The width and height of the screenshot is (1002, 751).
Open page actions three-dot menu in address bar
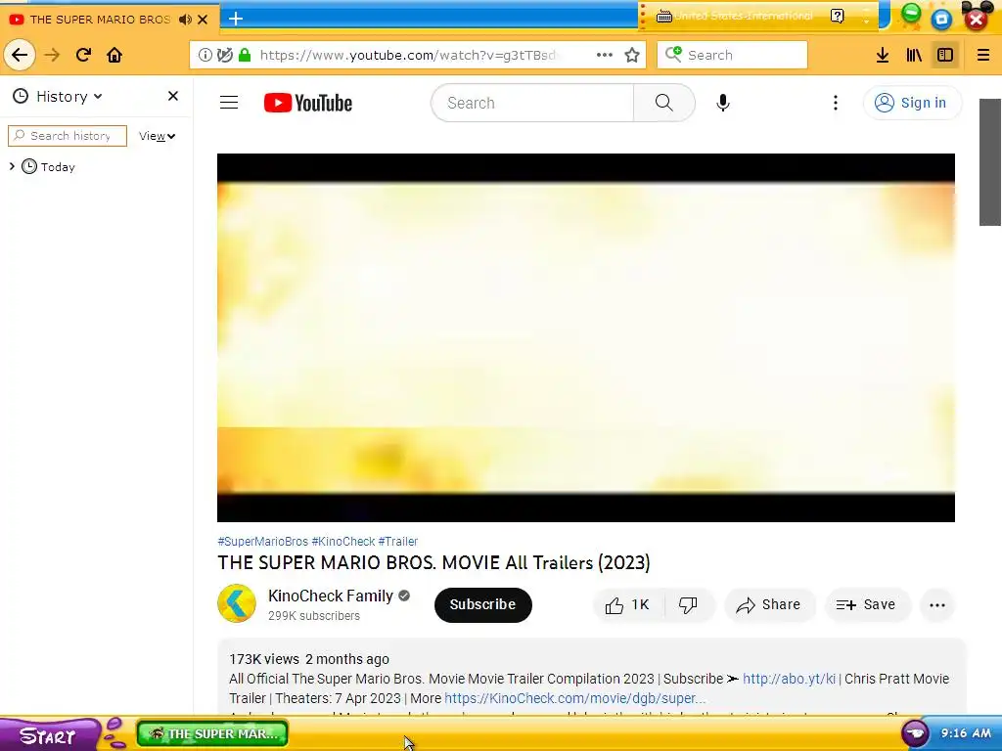(605, 55)
